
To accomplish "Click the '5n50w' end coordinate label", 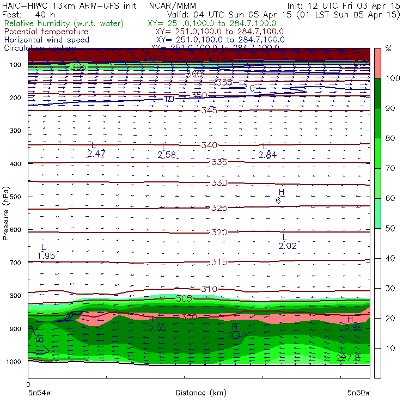I will pyautogui.click(x=358, y=393).
